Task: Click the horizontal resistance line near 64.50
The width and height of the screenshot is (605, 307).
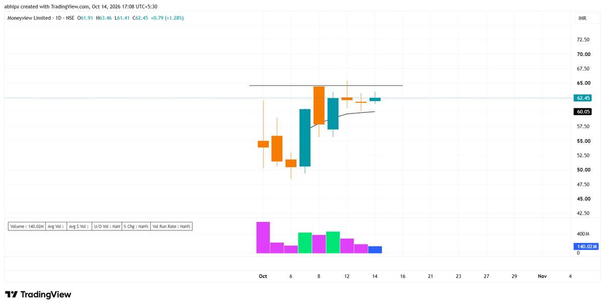Action: [326, 86]
